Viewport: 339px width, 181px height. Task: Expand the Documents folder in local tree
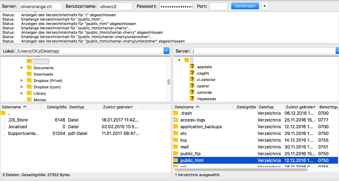point(22,68)
